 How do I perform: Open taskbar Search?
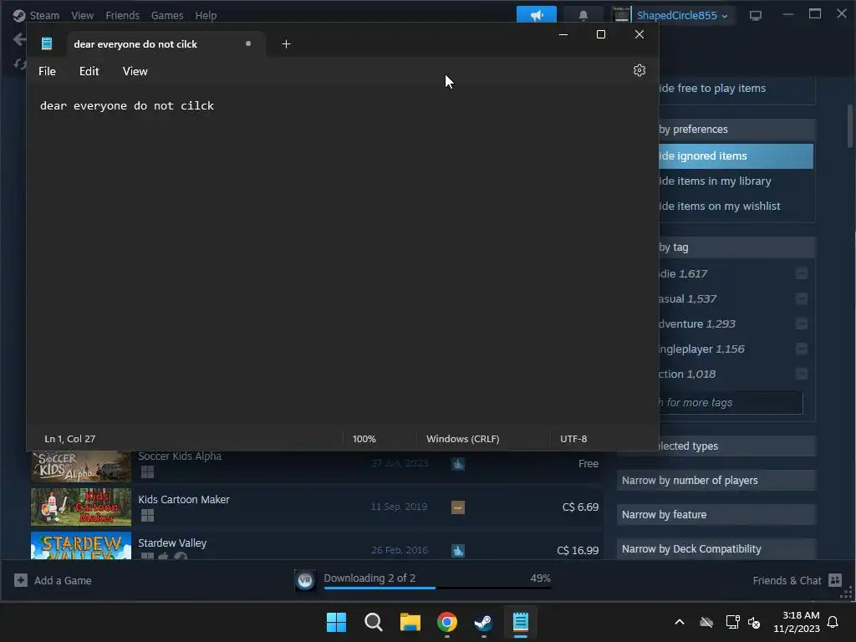point(374,622)
